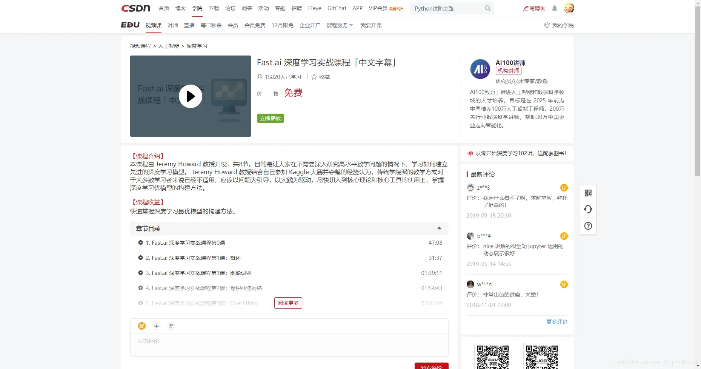Expand the 课程服务 dropdown
This screenshot has height=369, width=701.
[340, 25]
